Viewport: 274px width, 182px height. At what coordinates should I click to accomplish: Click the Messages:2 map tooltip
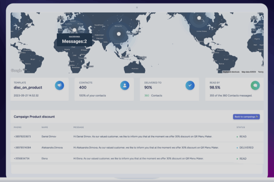pos(74,40)
